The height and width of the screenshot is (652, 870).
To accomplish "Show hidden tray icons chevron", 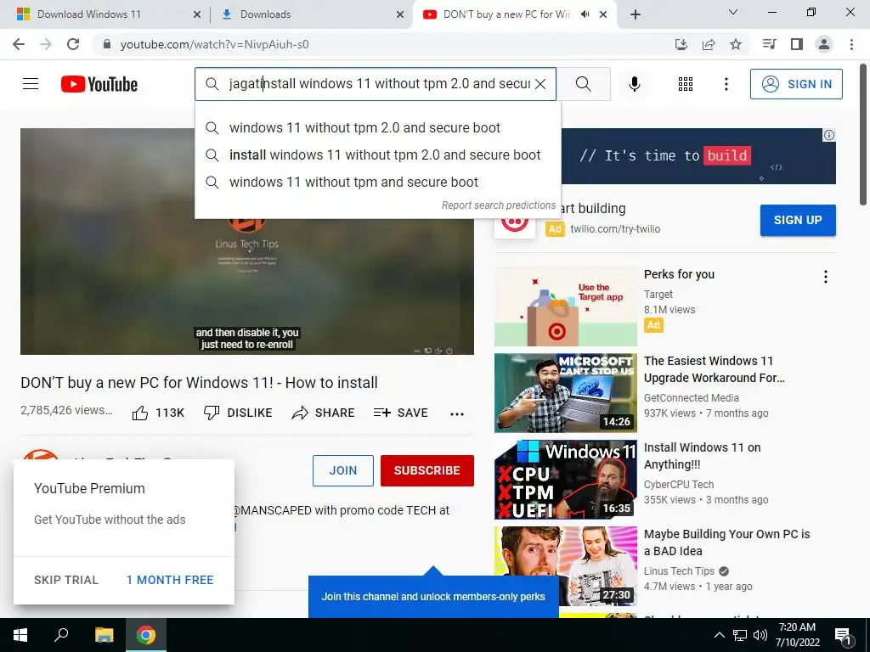I will coord(719,635).
